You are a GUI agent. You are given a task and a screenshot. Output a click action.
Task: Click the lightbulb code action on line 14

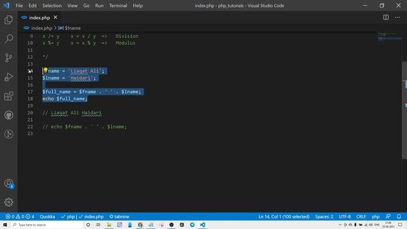(x=45, y=70)
